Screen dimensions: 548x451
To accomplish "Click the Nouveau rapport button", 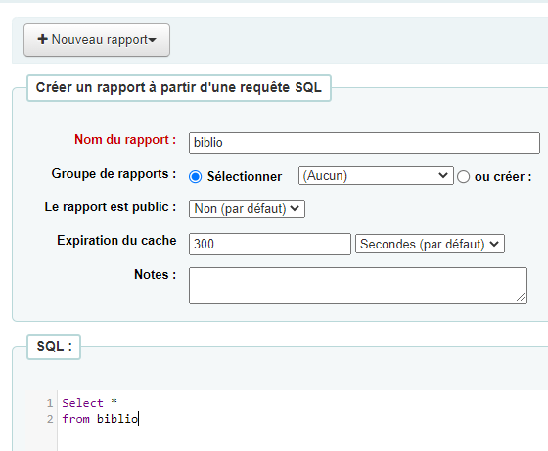I will pyautogui.click(x=97, y=40).
